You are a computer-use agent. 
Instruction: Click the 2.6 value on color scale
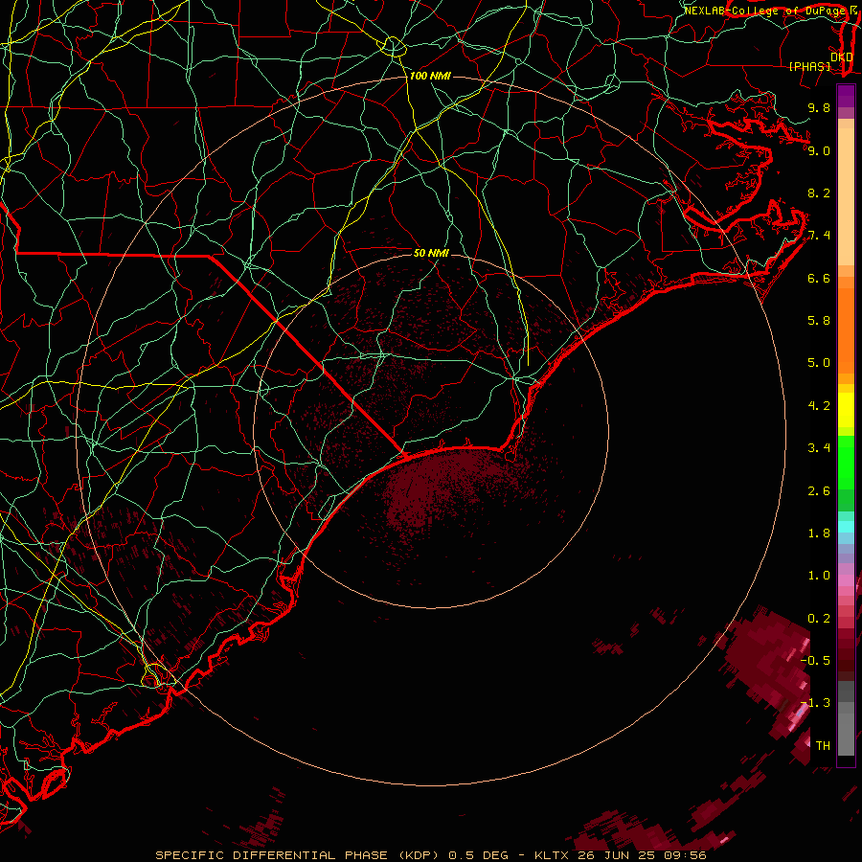(x=819, y=491)
